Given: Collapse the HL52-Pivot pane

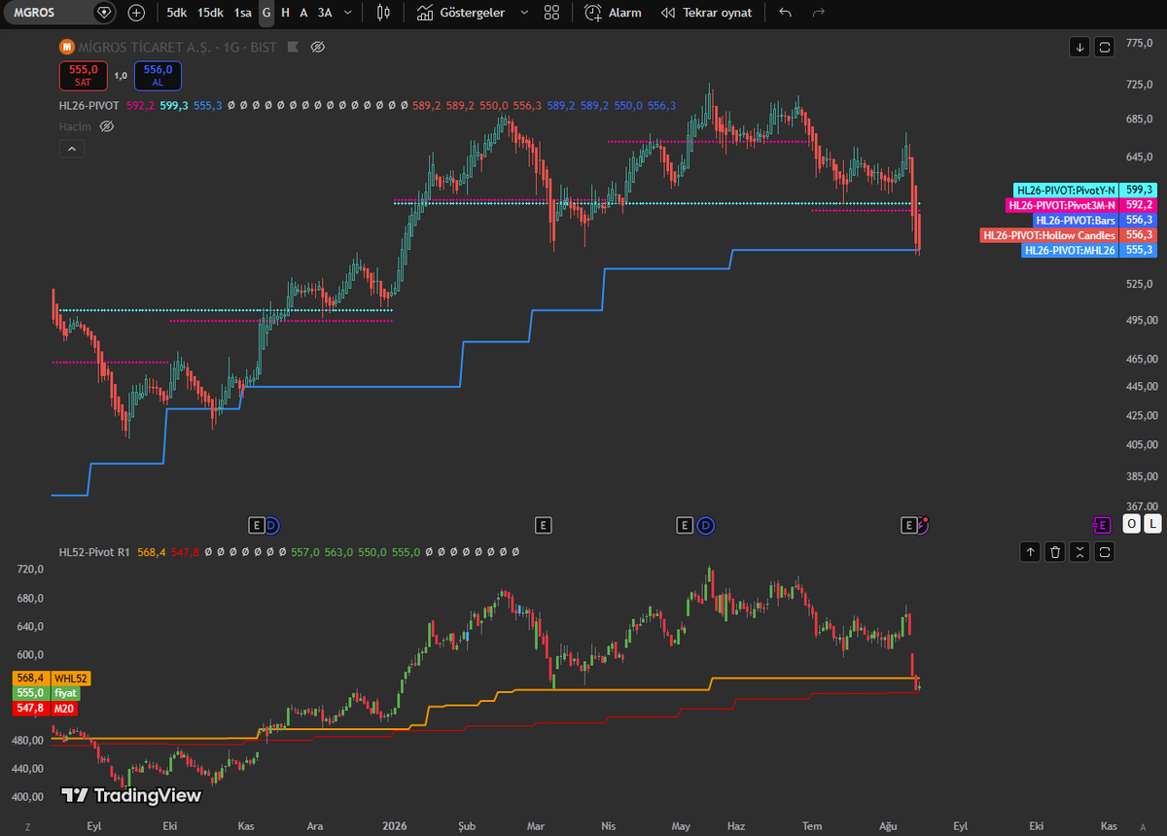Looking at the screenshot, I should [x=1079, y=552].
